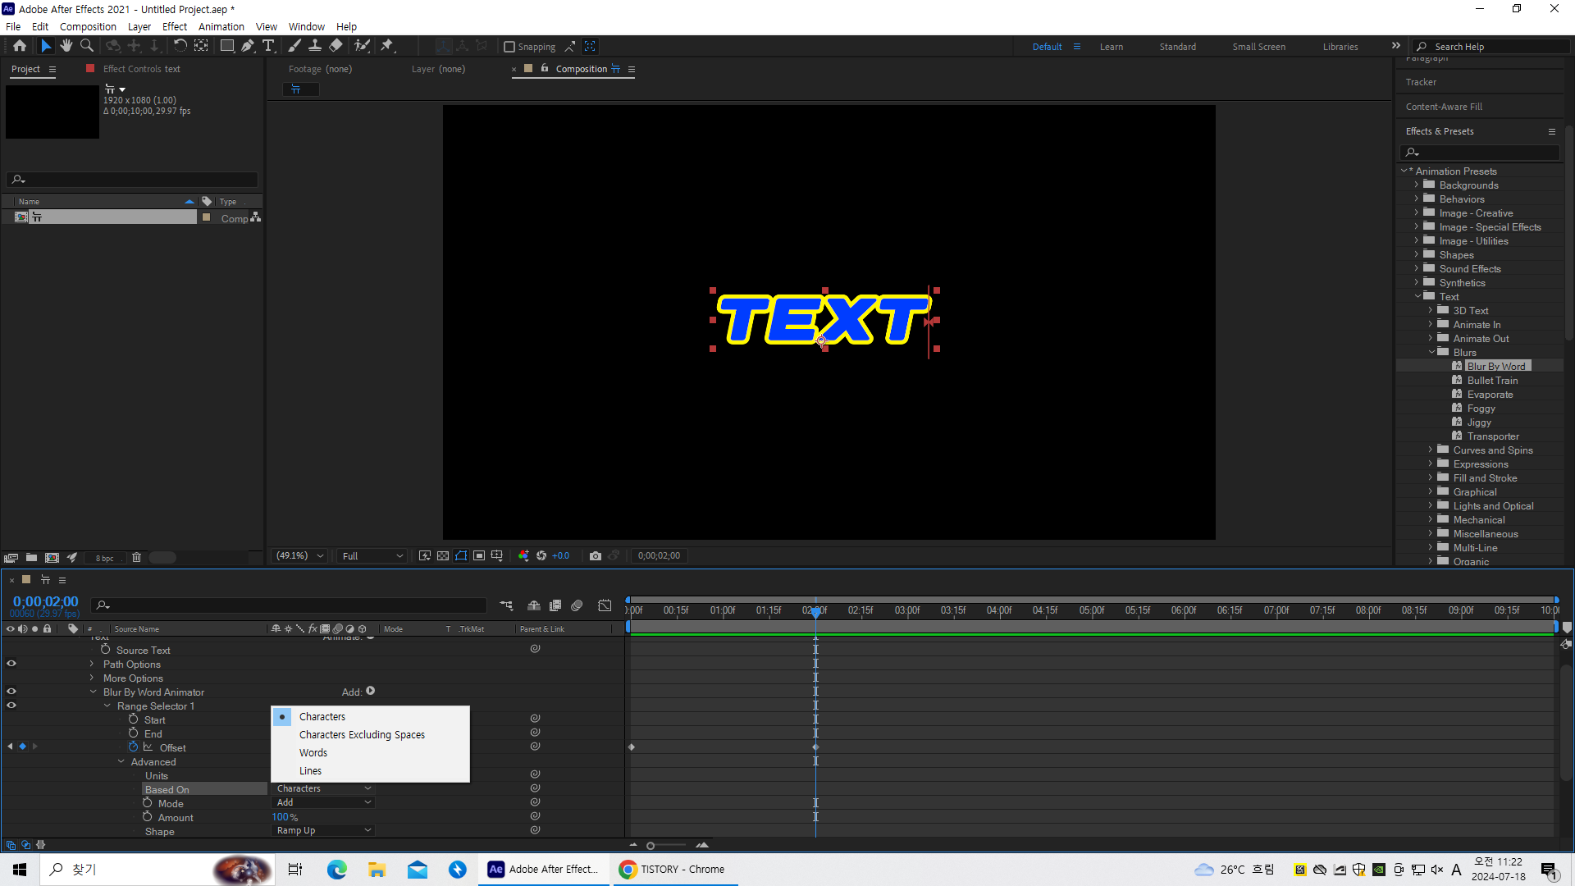This screenshot has height=886, width=1575.
Task: Click the Effects & Presets search field
Action: tap(1480, 152)
